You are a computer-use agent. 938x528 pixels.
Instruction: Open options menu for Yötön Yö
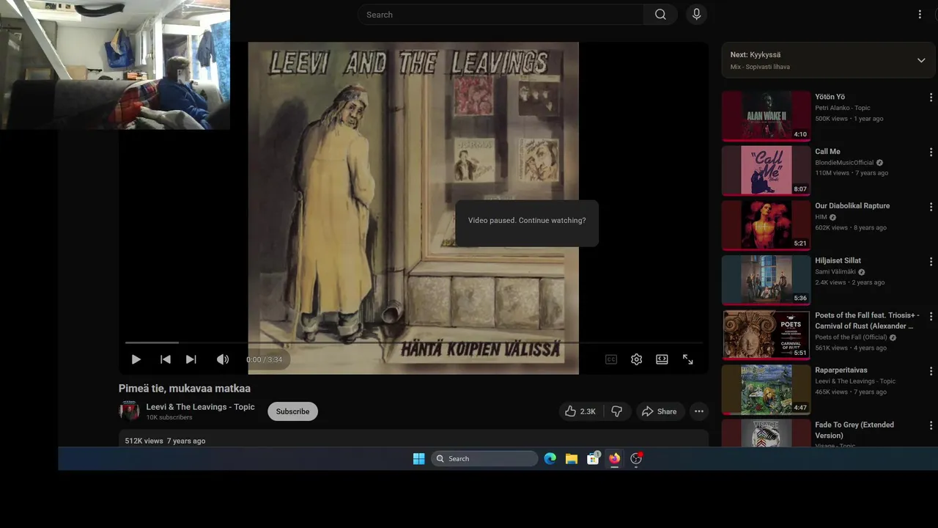(931, 98)
